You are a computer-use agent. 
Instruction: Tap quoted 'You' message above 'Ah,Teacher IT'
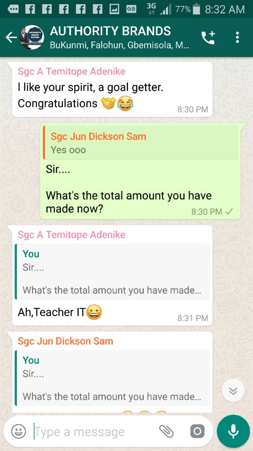(112, 272)
